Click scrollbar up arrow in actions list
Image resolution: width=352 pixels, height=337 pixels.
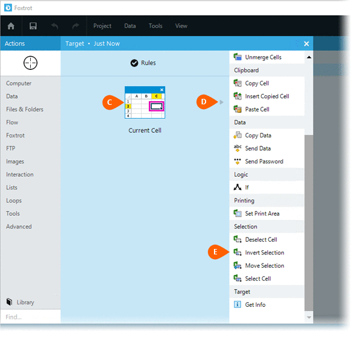309,57
